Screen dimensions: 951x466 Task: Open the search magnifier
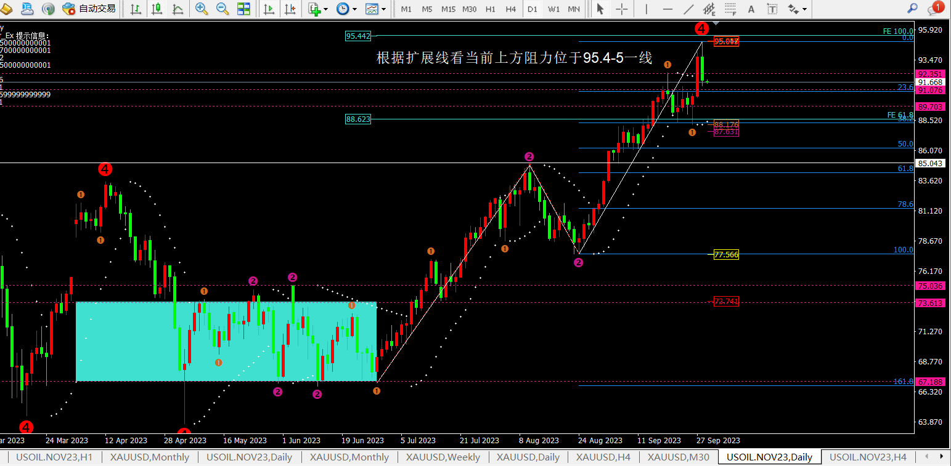913,9
